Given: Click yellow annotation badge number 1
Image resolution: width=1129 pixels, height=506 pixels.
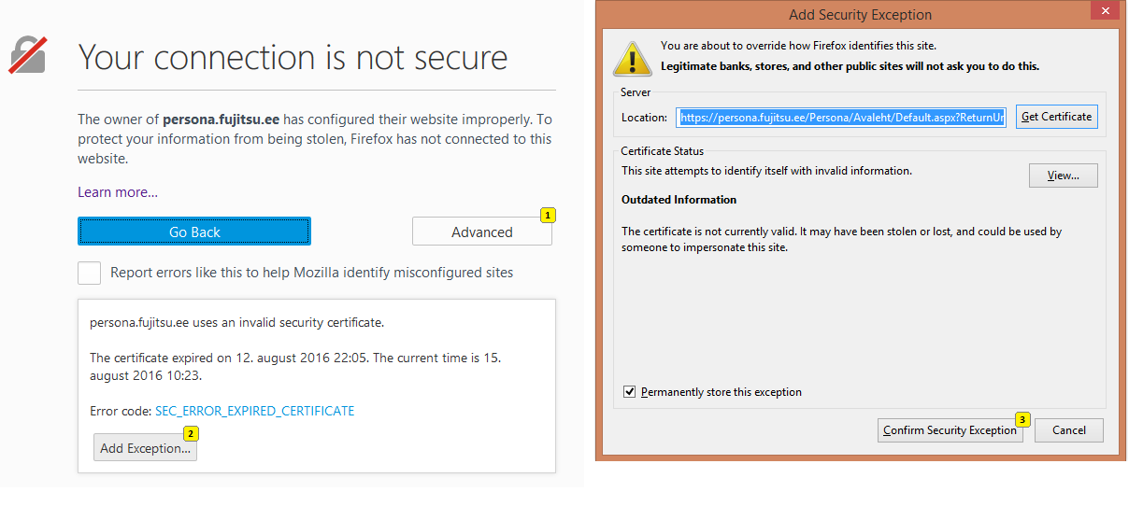Looking at the screenshot, I should 548,215.
